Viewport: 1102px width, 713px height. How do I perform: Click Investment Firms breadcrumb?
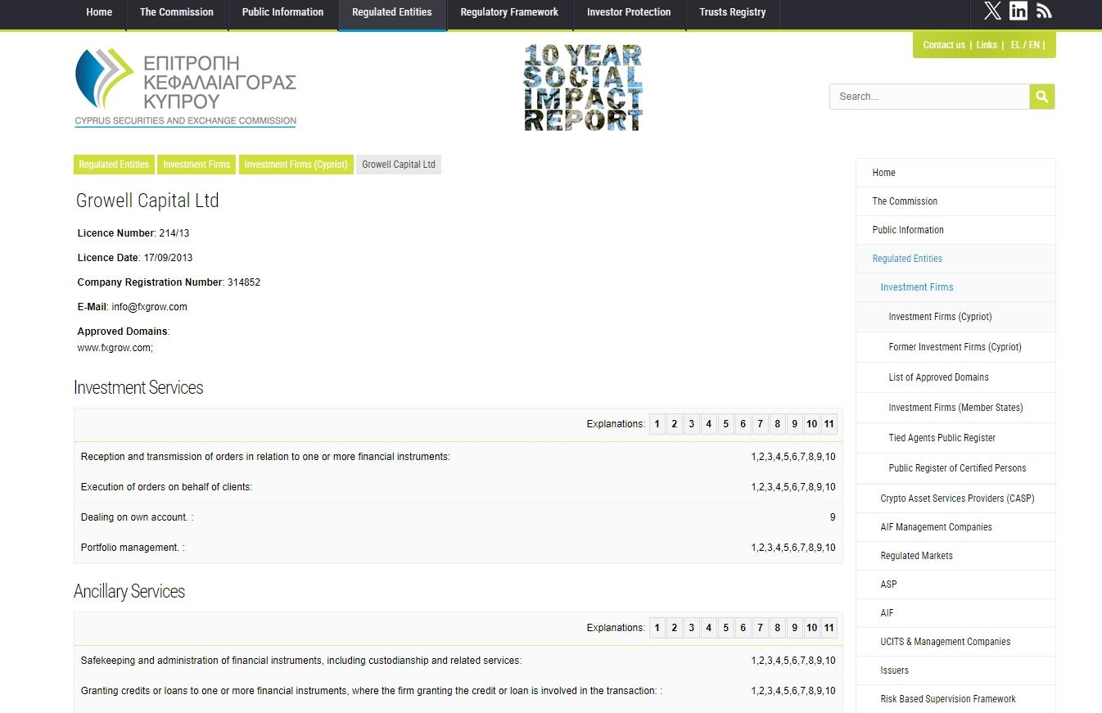(x=196, y=165)
